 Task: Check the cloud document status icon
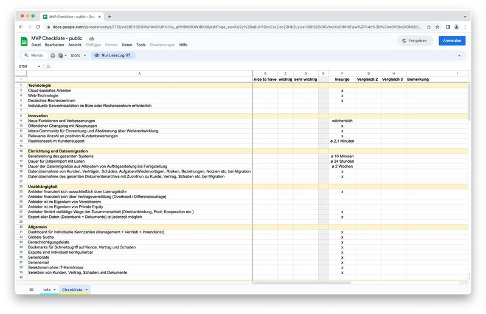point(92,39)
